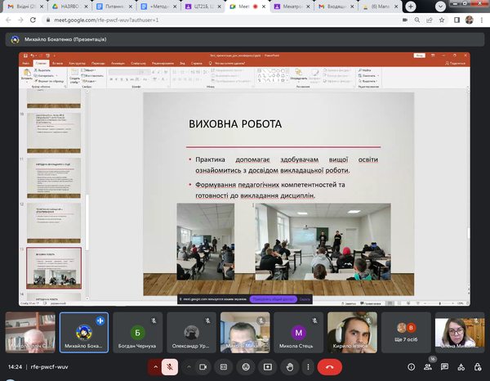The image size is (490, 381).
Task: Select Богдан Чернуха participant tile
Action: coord(136,332)
